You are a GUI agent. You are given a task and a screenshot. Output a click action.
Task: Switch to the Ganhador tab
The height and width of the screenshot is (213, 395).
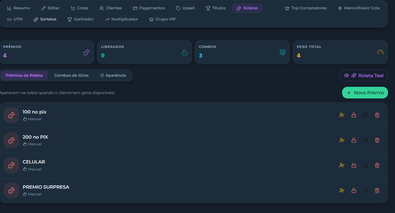click(x=81, y=19)
